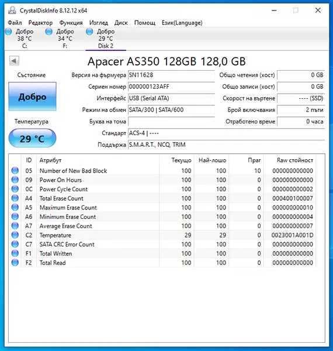
Task: Open the Изглед menu
Action: (99, 23)
